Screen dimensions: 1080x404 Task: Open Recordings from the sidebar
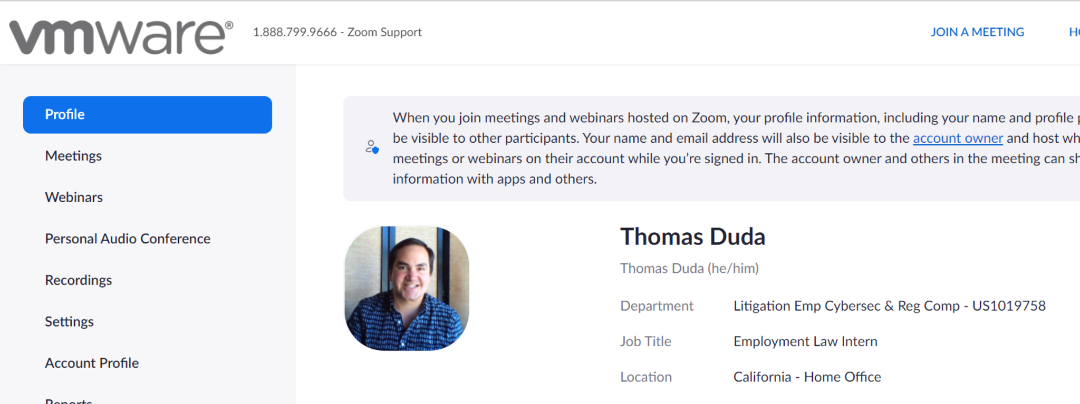point(79,280)
